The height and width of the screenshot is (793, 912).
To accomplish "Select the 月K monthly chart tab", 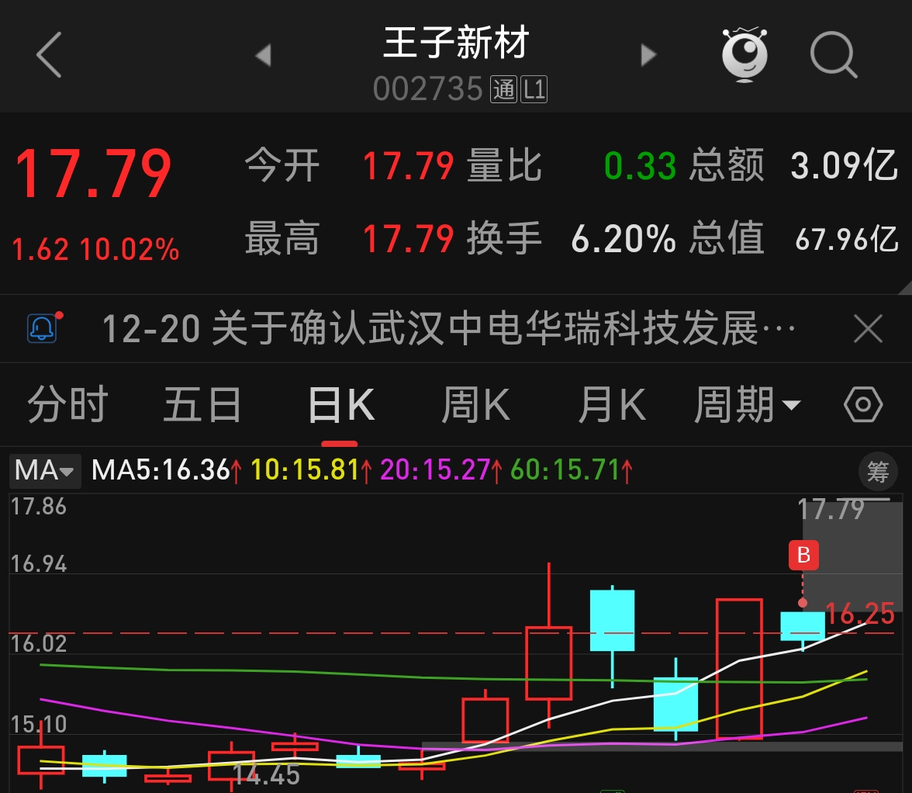I will [611, 405].
